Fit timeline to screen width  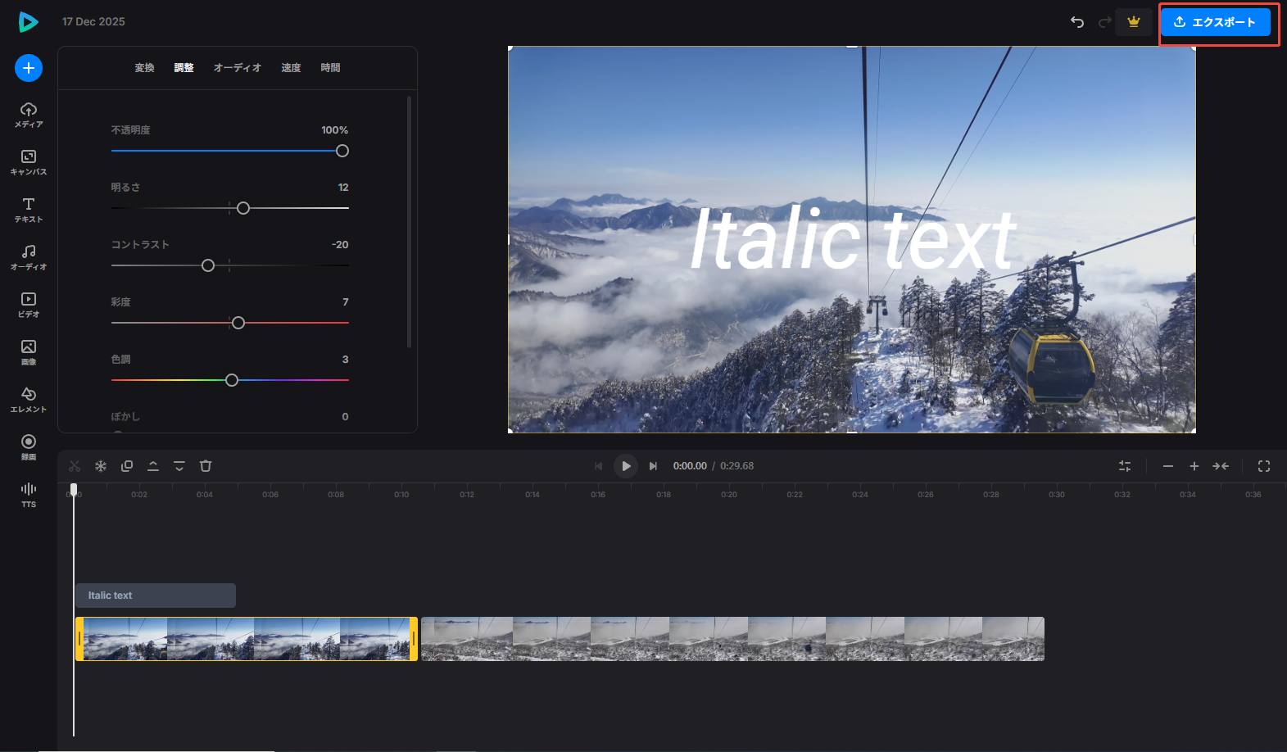tap(1221, 466)
